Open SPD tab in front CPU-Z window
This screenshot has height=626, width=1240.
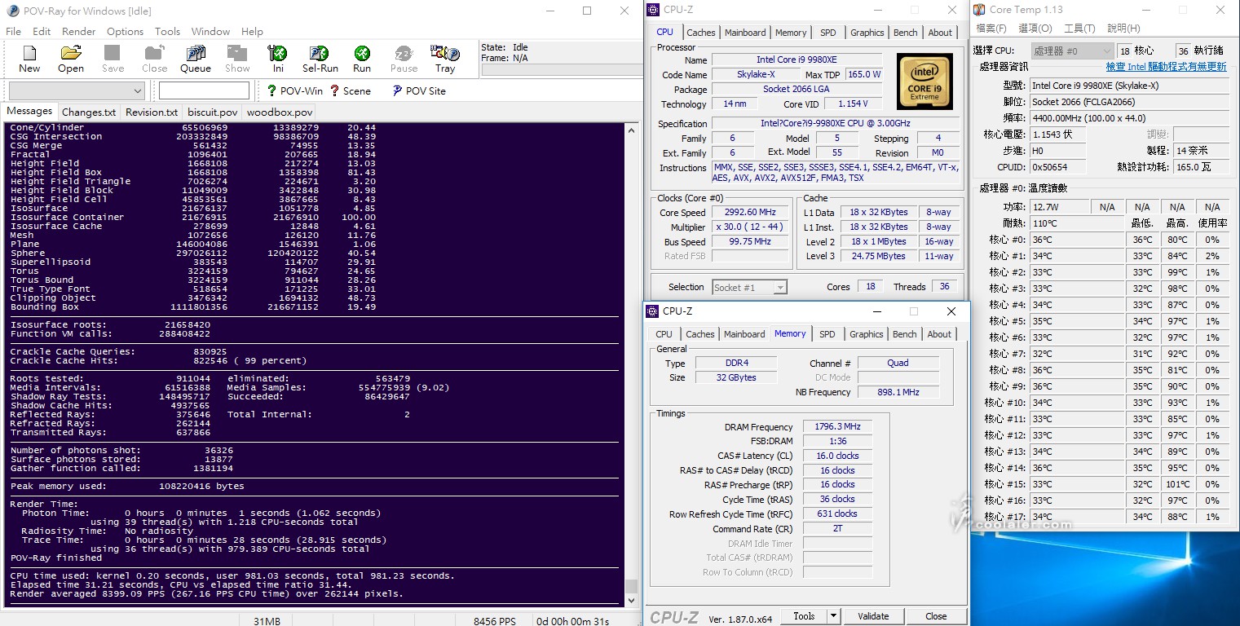(x=827, y=334)
